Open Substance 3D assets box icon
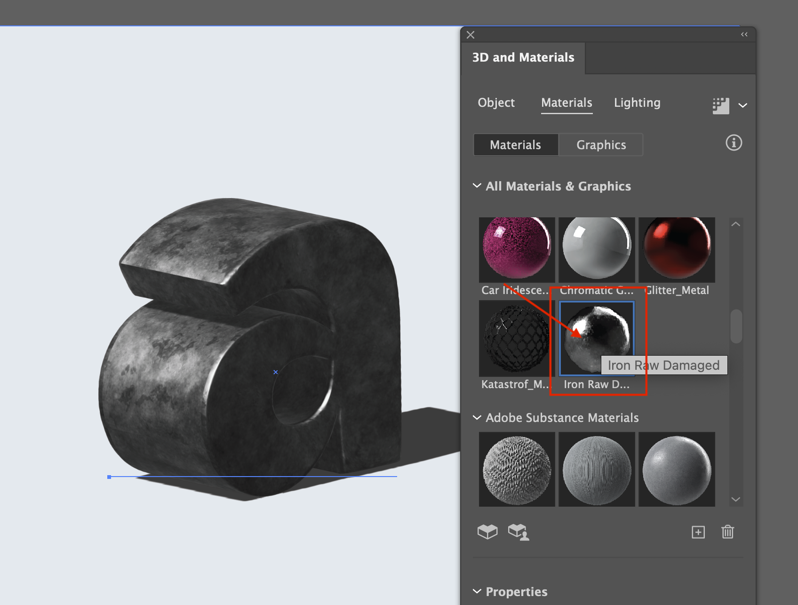 click(x=487, y=532)
